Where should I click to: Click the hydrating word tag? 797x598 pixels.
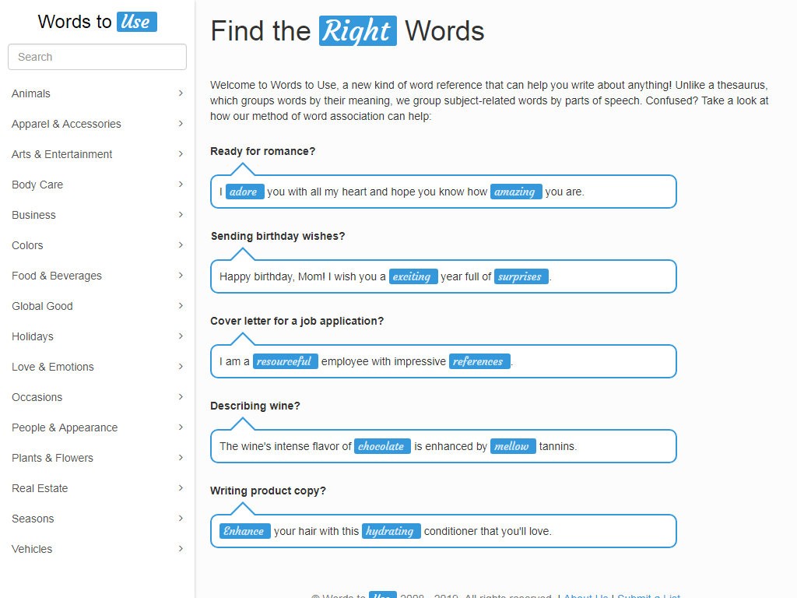[x=391, y=531]
